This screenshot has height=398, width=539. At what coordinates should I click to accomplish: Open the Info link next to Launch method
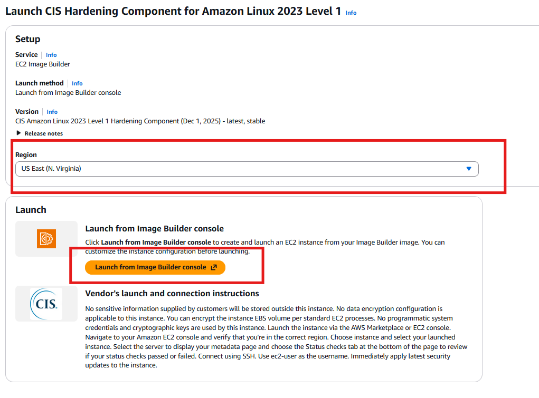pos(77,83)
